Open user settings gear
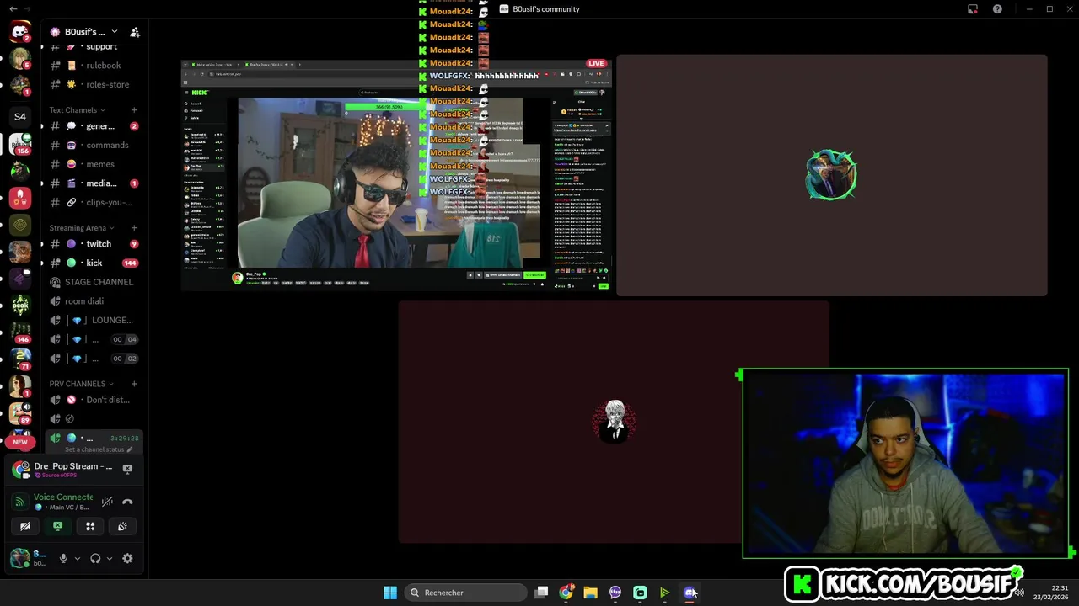This screenshot has width=1079, height=606. 127,558
